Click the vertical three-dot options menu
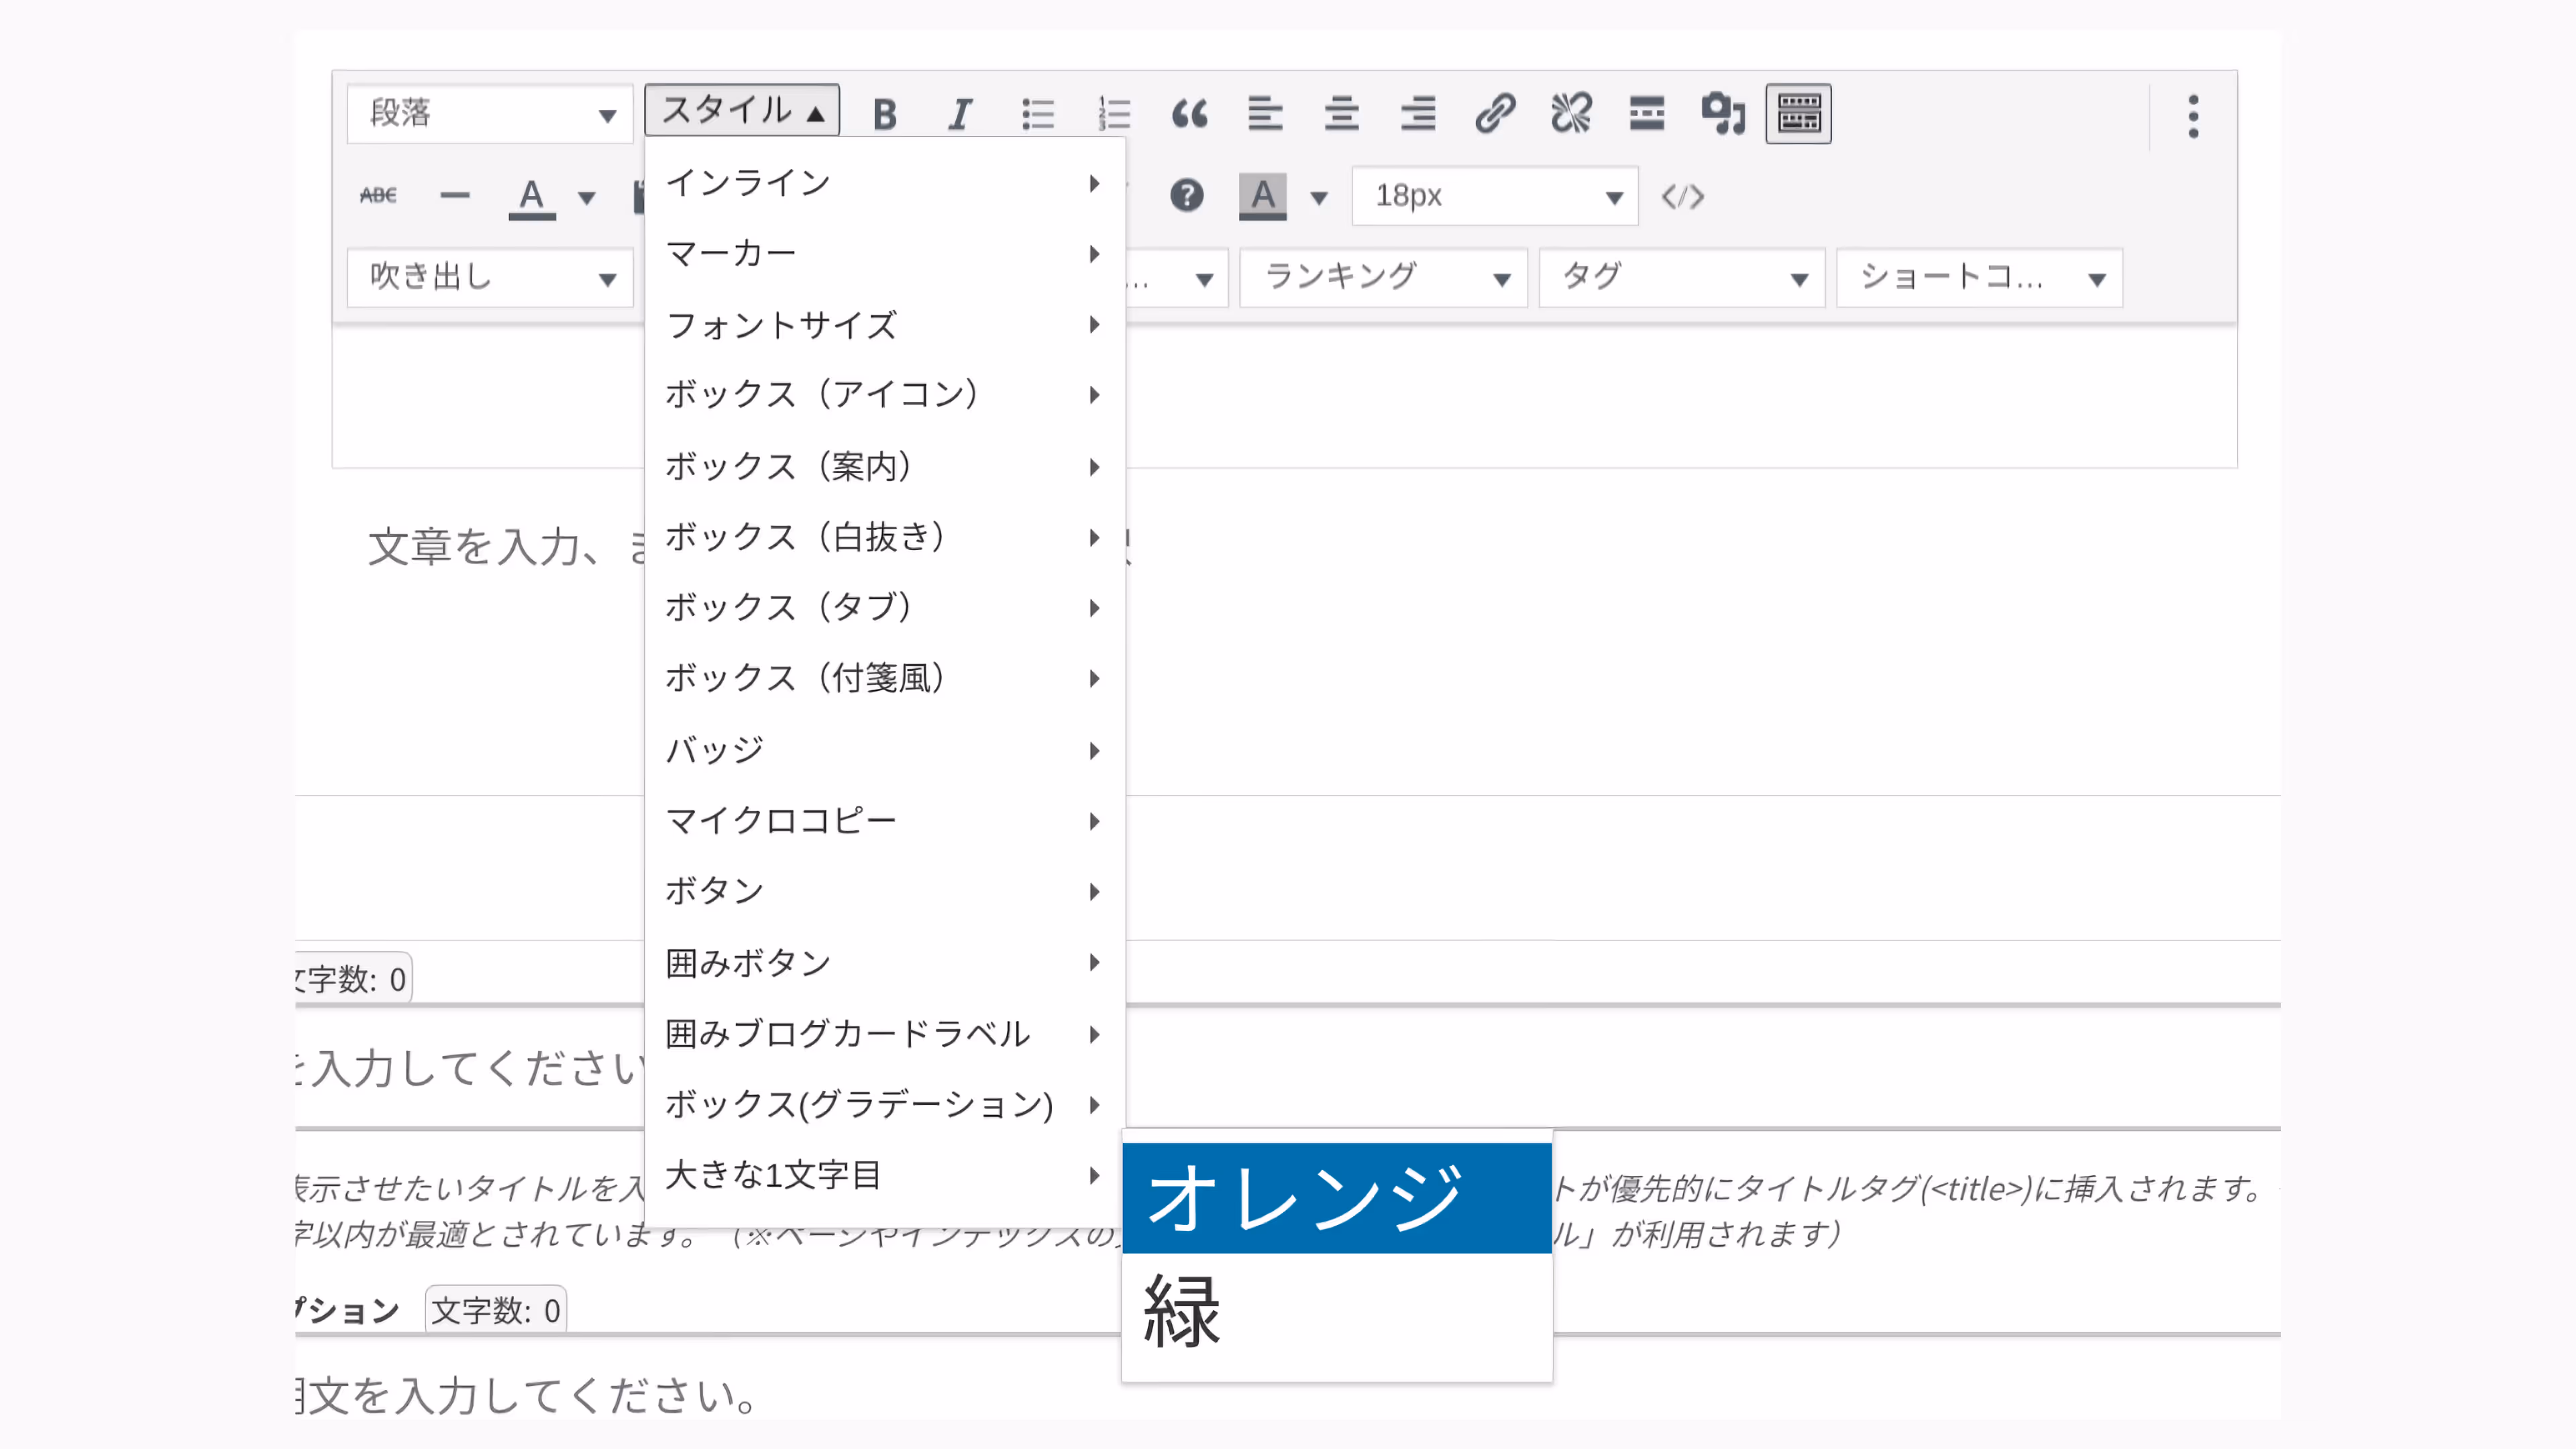The image size is (2576, 1449). [2193, 117]
